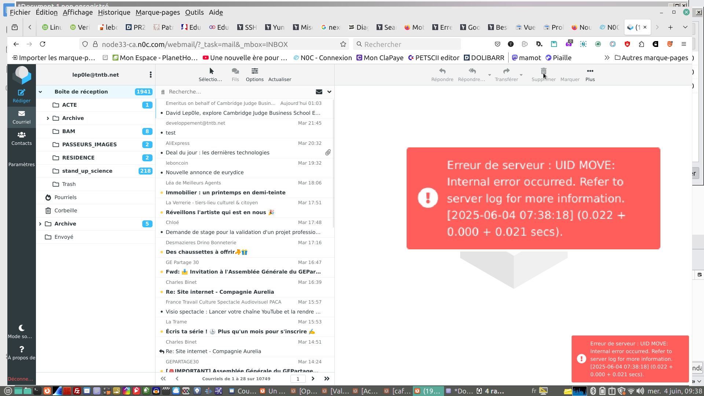Toggle the unread filter envelope icon
The width and height of the screenshot is (704, 396).
coord(319,92)
